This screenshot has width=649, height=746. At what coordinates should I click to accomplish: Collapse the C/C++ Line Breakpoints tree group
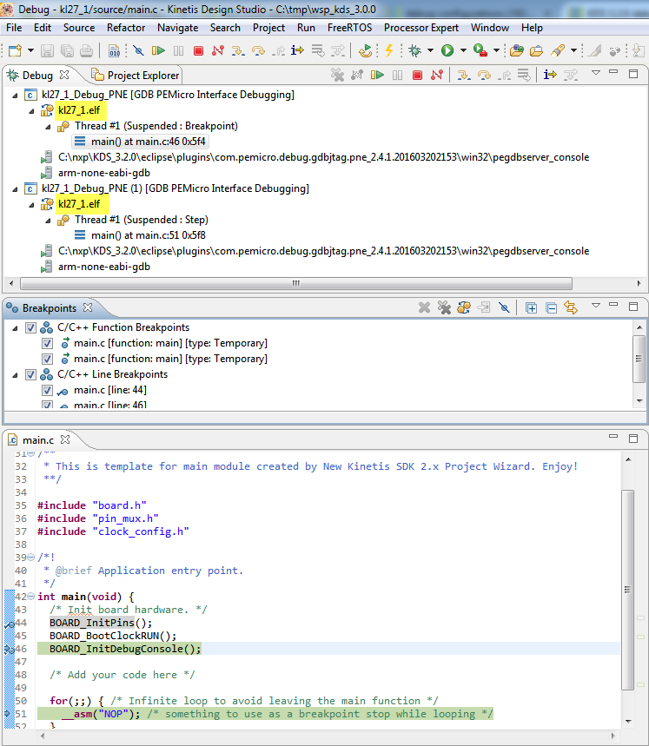pyautogui.click(x=16, y=375)
